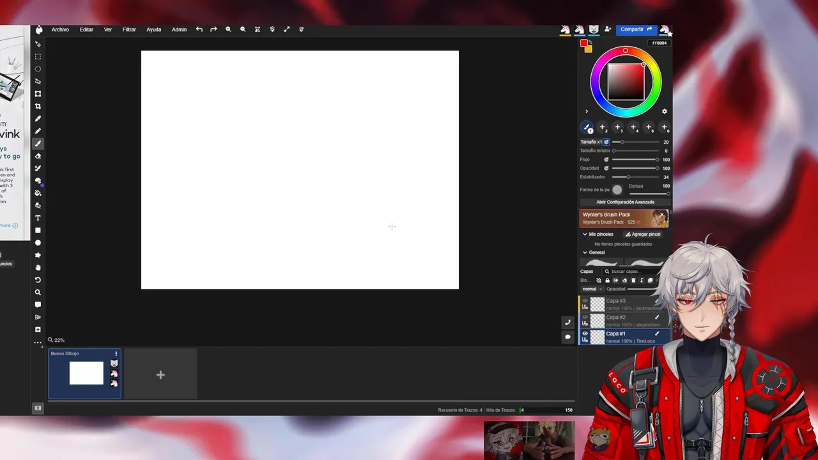Click the Estabilizador slider handle
The height and width of the screenshot is (460, 818).
[629, 177]
